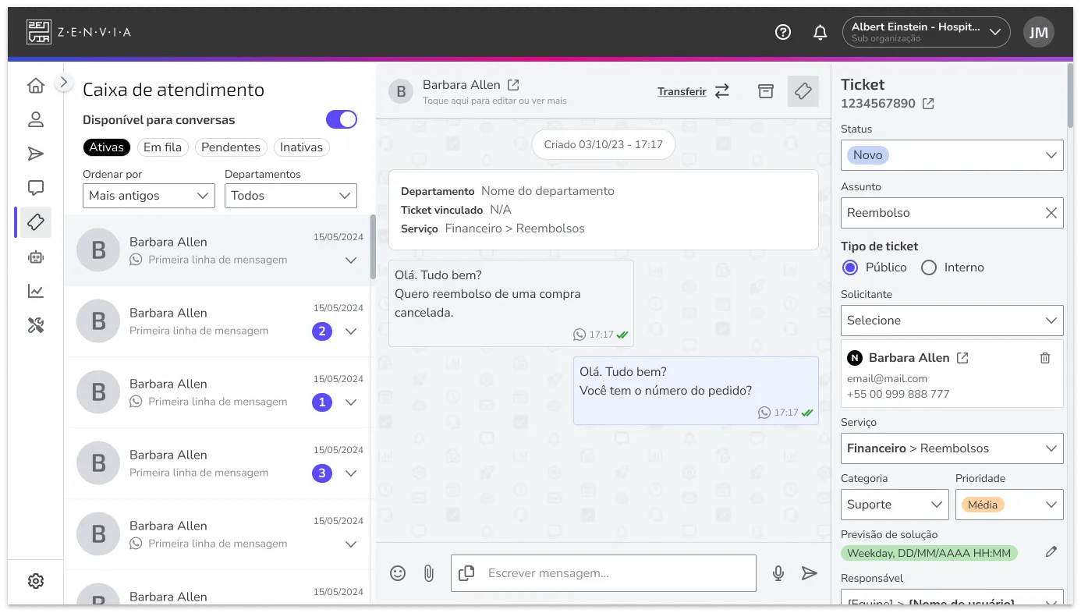Viewport: 1081px width, 613px height.
Task: Open the Ordenar por dropdown
Action: 148,195
